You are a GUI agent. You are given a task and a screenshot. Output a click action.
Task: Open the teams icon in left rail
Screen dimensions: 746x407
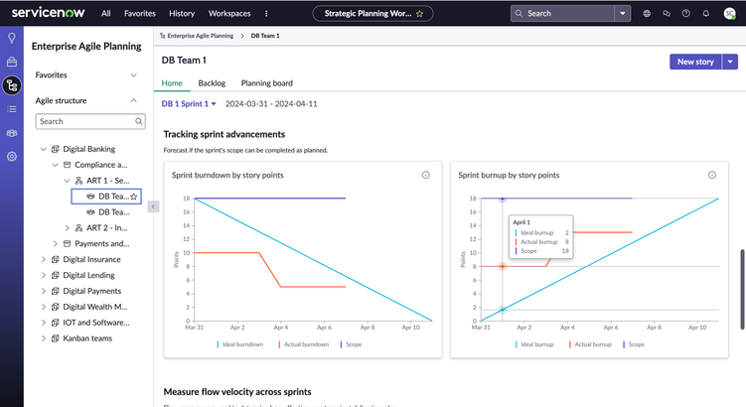(12, 133)
